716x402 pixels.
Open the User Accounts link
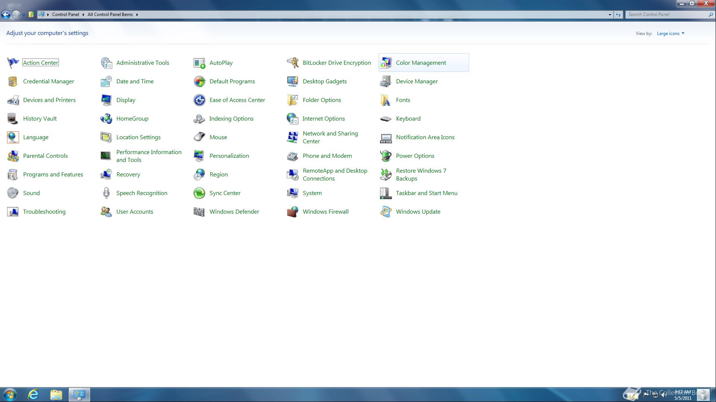135,212
